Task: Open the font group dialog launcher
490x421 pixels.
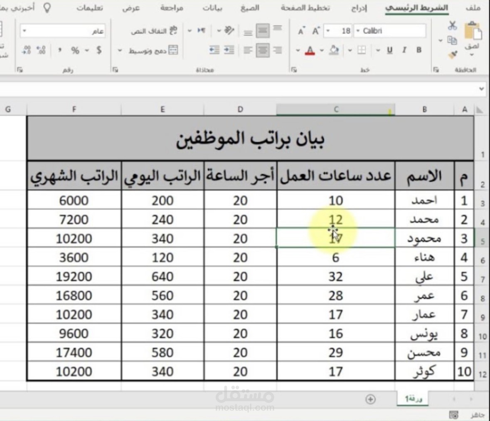Action: (294, 70)
